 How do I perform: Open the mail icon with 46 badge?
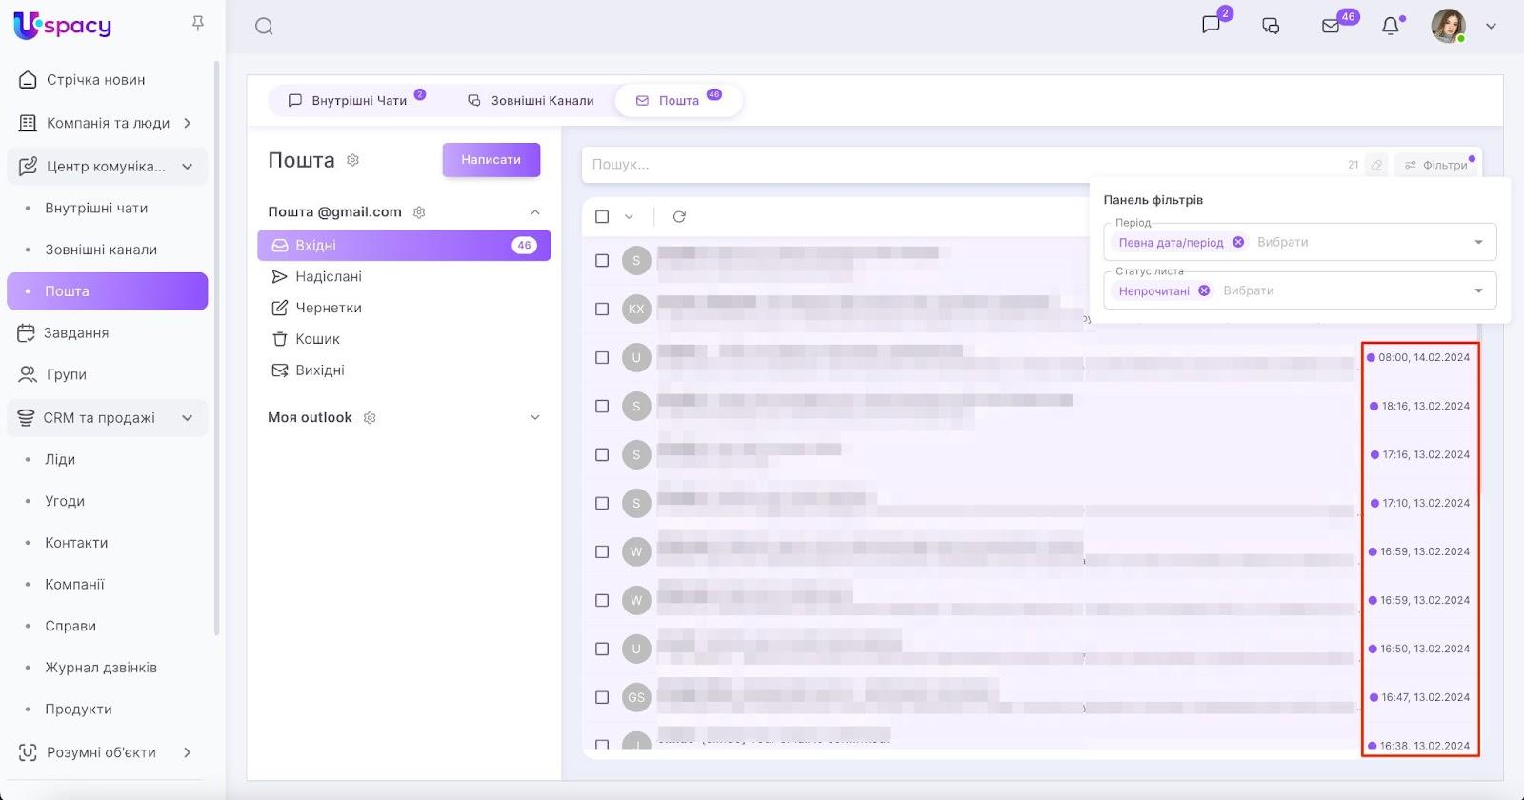[x=1332, y=27]
